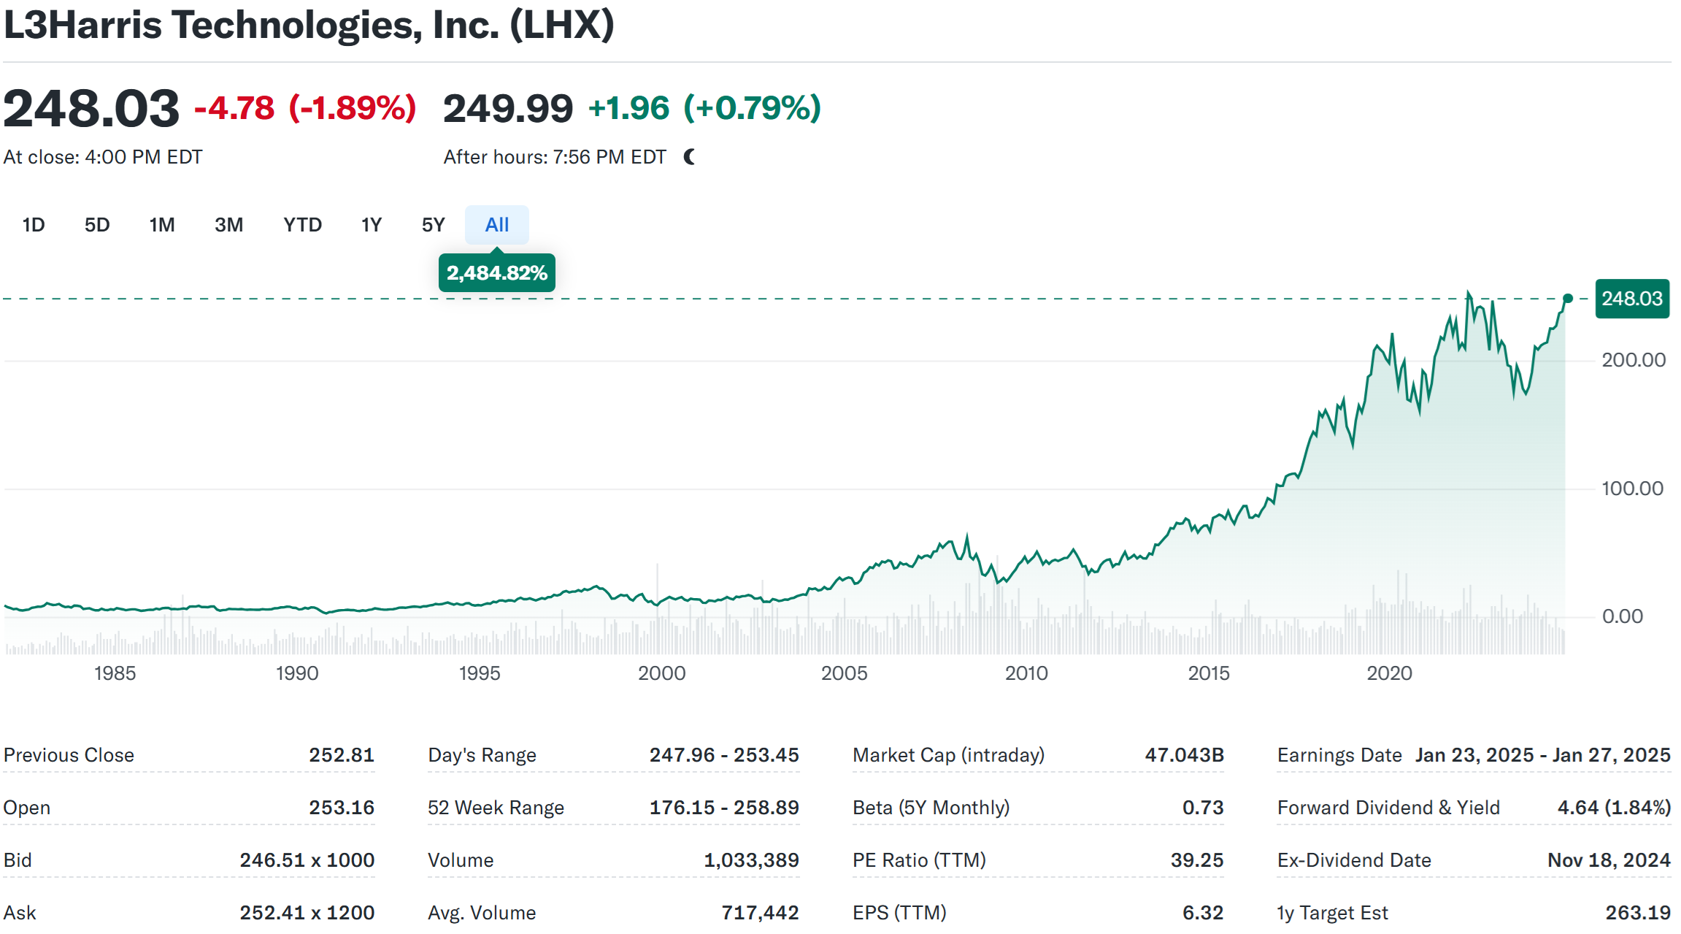This screenshot has width=1681, height=934.
Task: Click the chart's latest price dot marker
Action: pyautogui.click(x=1568, y=298)
